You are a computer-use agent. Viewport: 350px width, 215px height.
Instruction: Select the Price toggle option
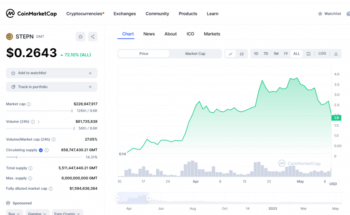click(x=144, y=54)
